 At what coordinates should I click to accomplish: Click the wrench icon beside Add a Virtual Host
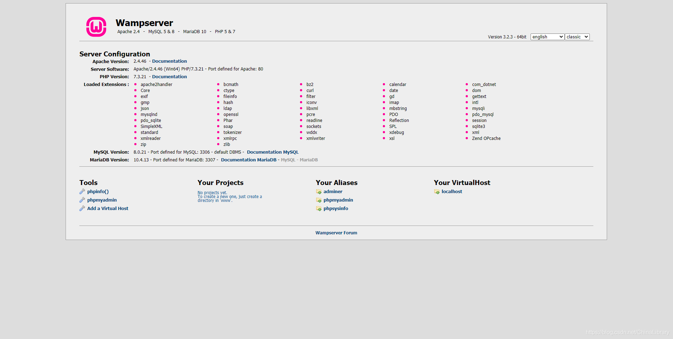(x=82, y=208)
